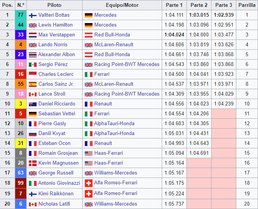This screenshot has height=209, width=258.
Task: Click the Germany flag beside Sebastian Vettel
Action: click(33, 114)
